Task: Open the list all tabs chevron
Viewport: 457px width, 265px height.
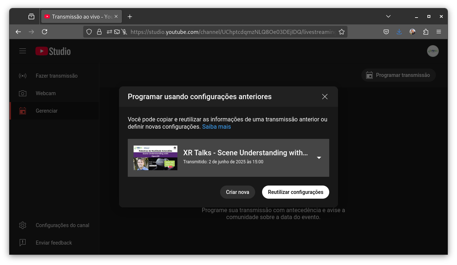Action: (x=388, y=16)
